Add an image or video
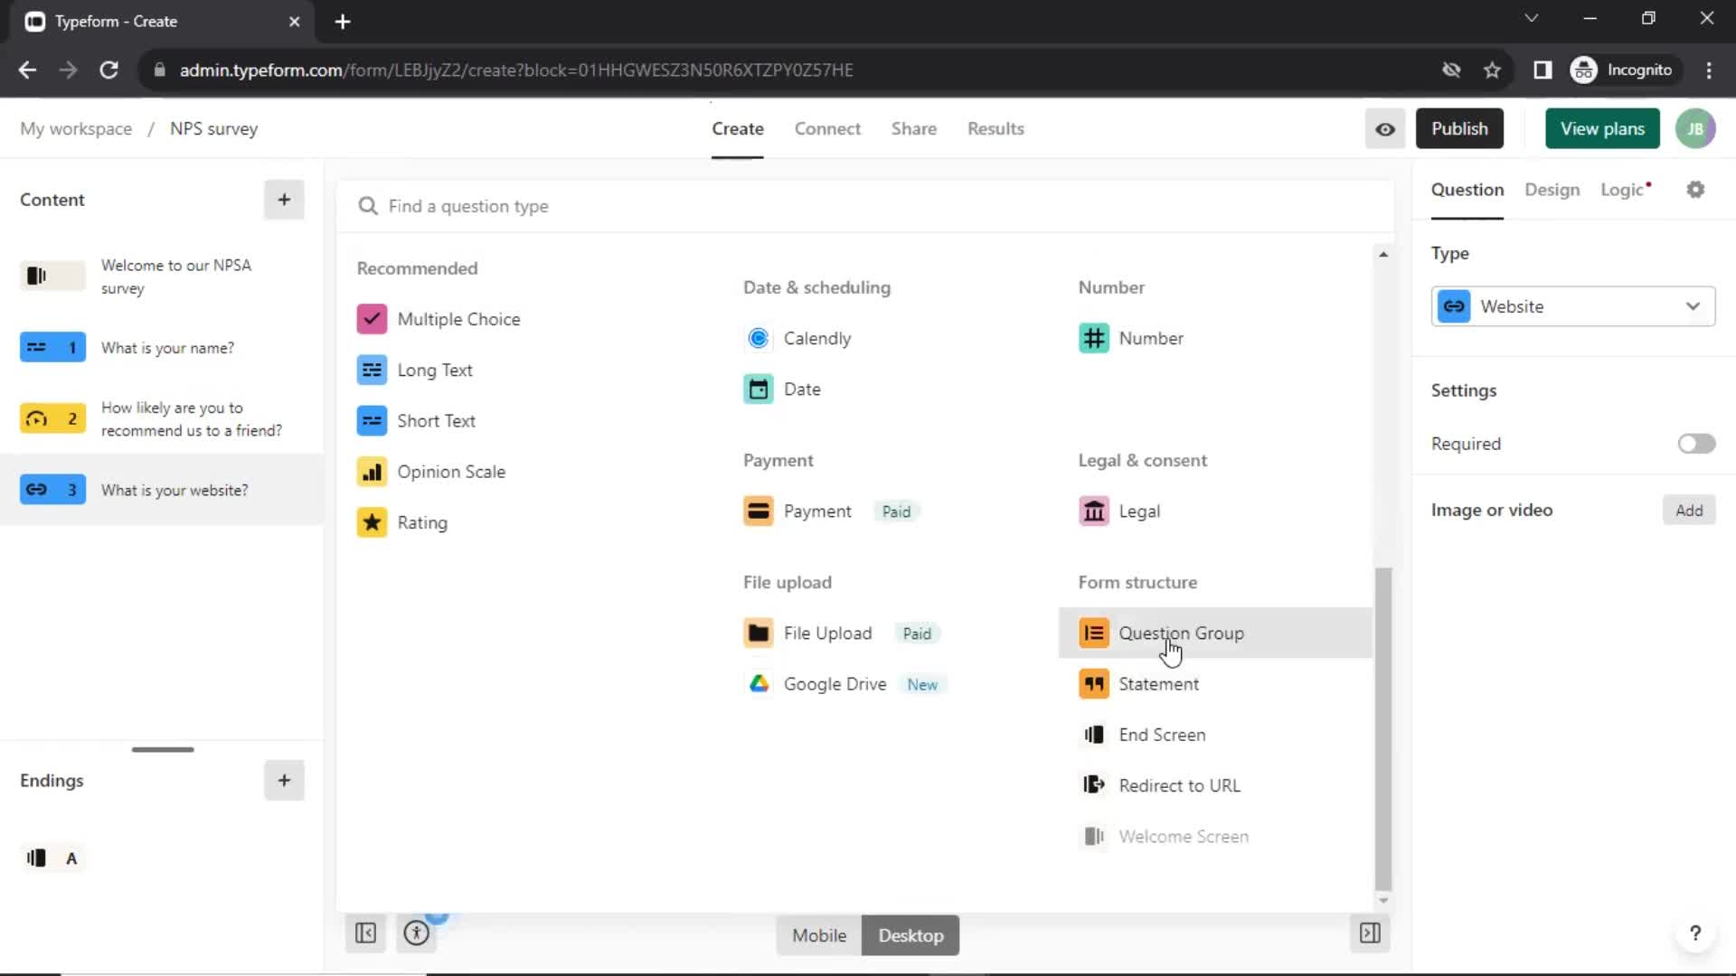The width and height of the screenshot is (1736, 976). click(x=1688, y=510)
